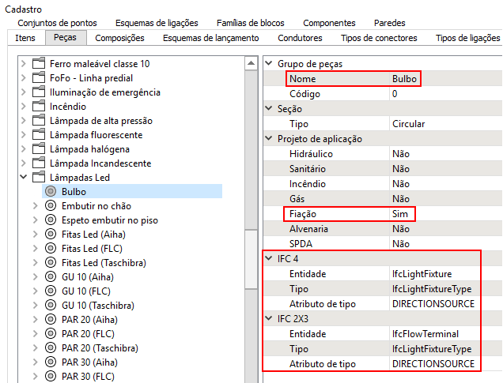Click the folder icon of Incêndio
This screenshot has height=383, width=503.
pyautogui.click(x=39, y=107)
